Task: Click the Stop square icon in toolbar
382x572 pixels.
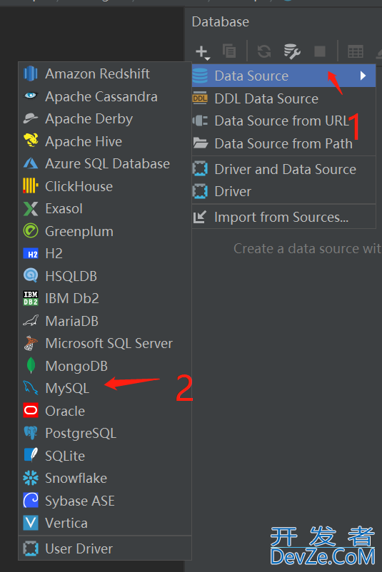Action: pyautogui.click(x=320, y=51)
